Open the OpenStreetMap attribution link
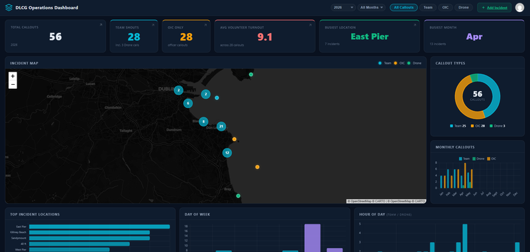The height and width of the screenshot is (252, 530). click(362, 201)
